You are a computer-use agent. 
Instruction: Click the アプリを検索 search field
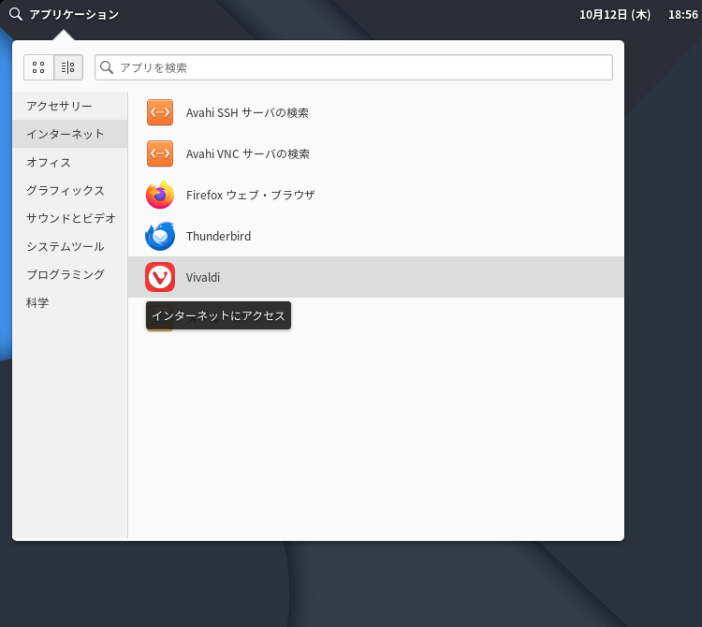[x=354, y=67]
